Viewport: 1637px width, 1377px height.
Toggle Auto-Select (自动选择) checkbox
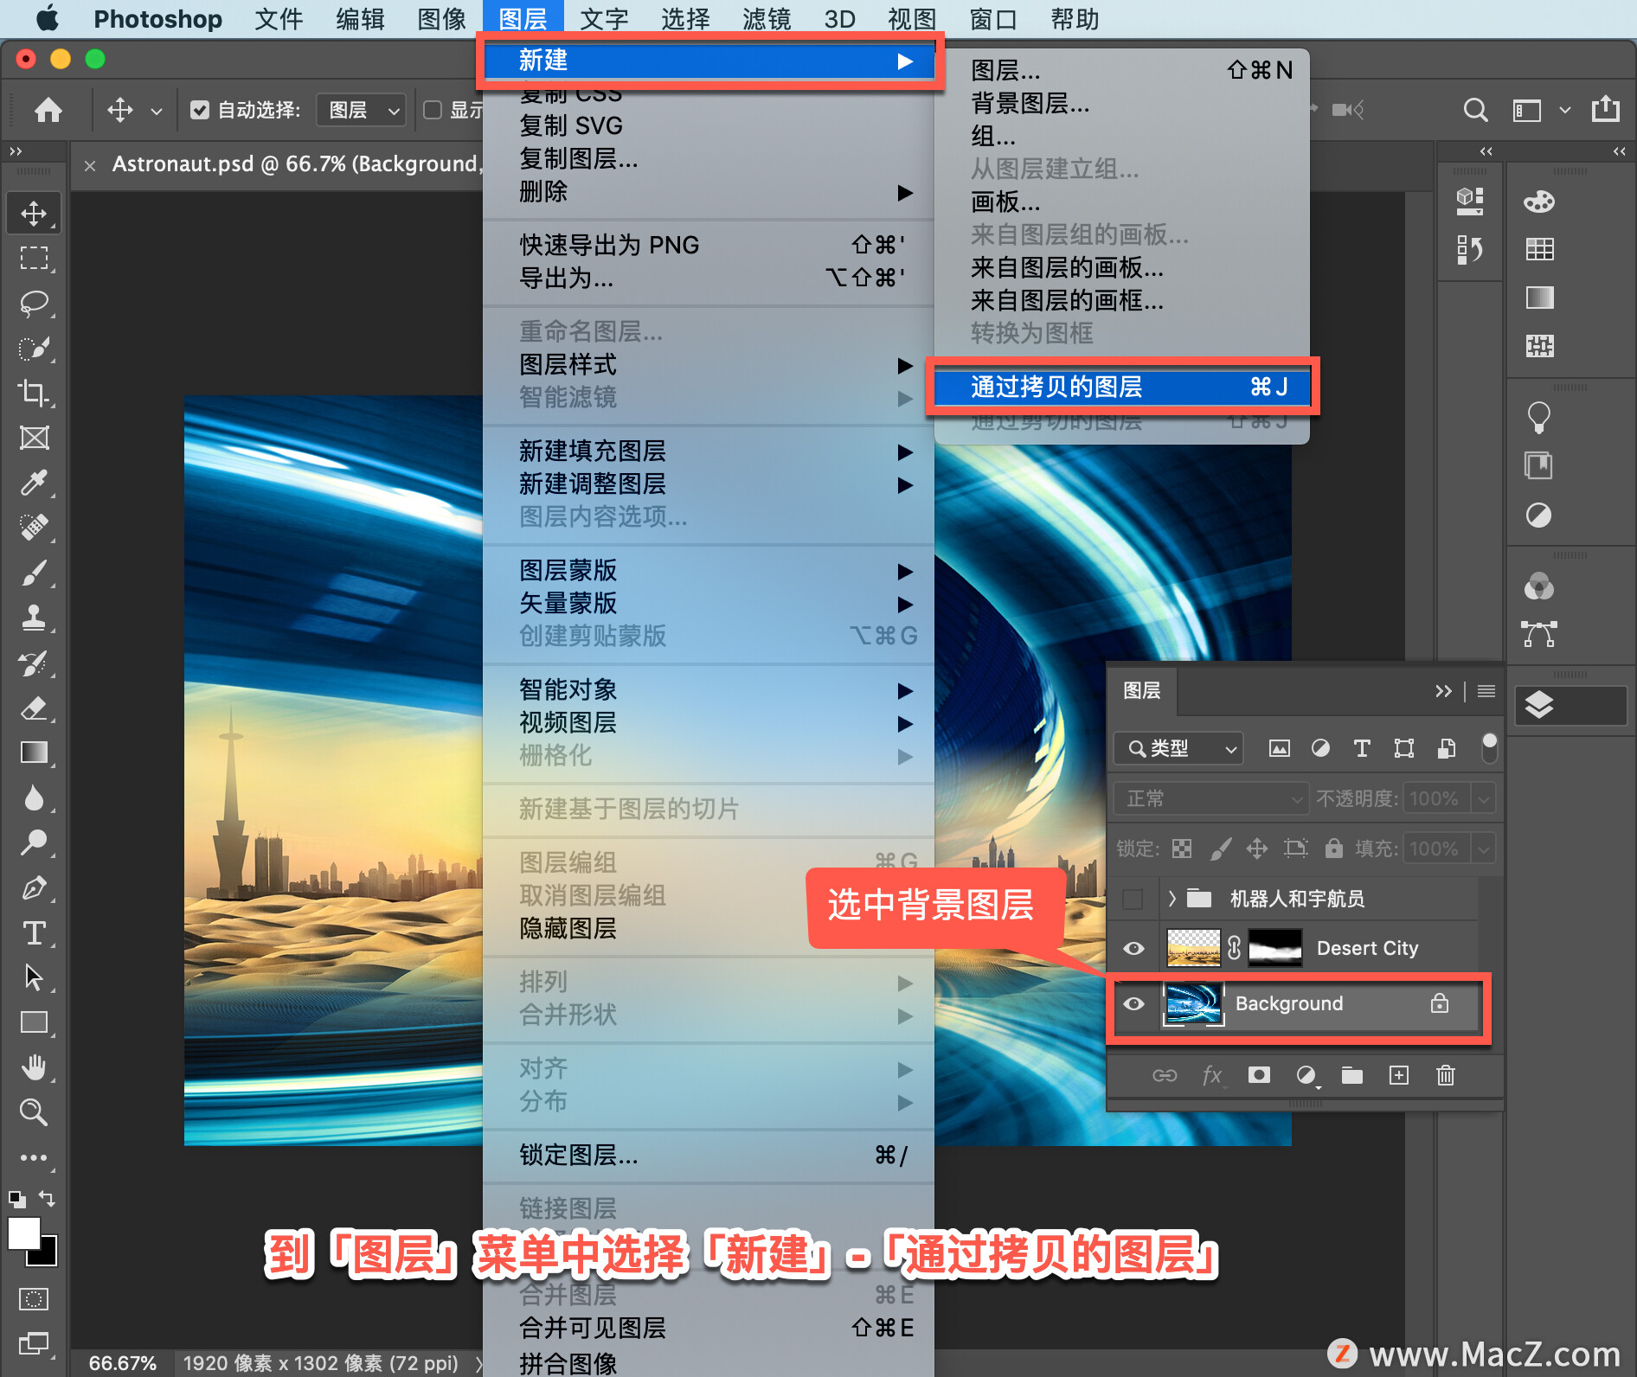[x=200, y=110]
